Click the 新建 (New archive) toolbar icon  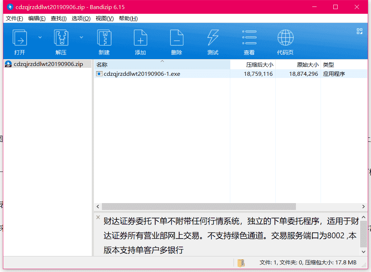point(104,38)
